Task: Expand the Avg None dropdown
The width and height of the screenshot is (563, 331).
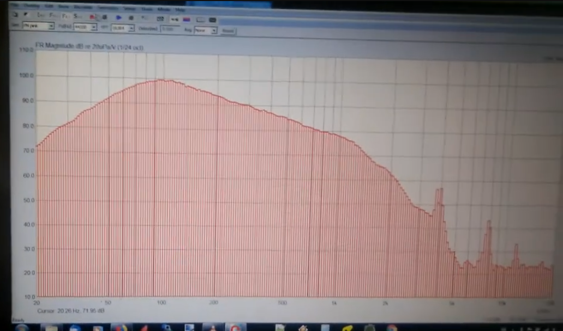Action: 214,30
